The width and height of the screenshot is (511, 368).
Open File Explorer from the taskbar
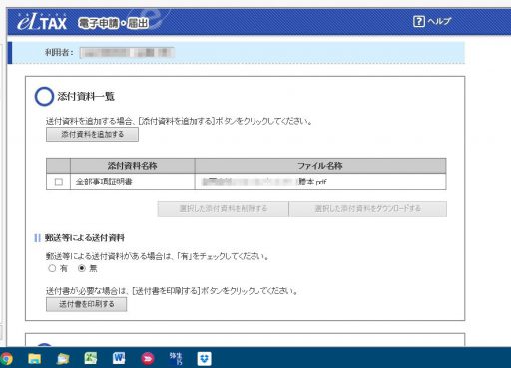pyautogui.click(x=34, y=359)
